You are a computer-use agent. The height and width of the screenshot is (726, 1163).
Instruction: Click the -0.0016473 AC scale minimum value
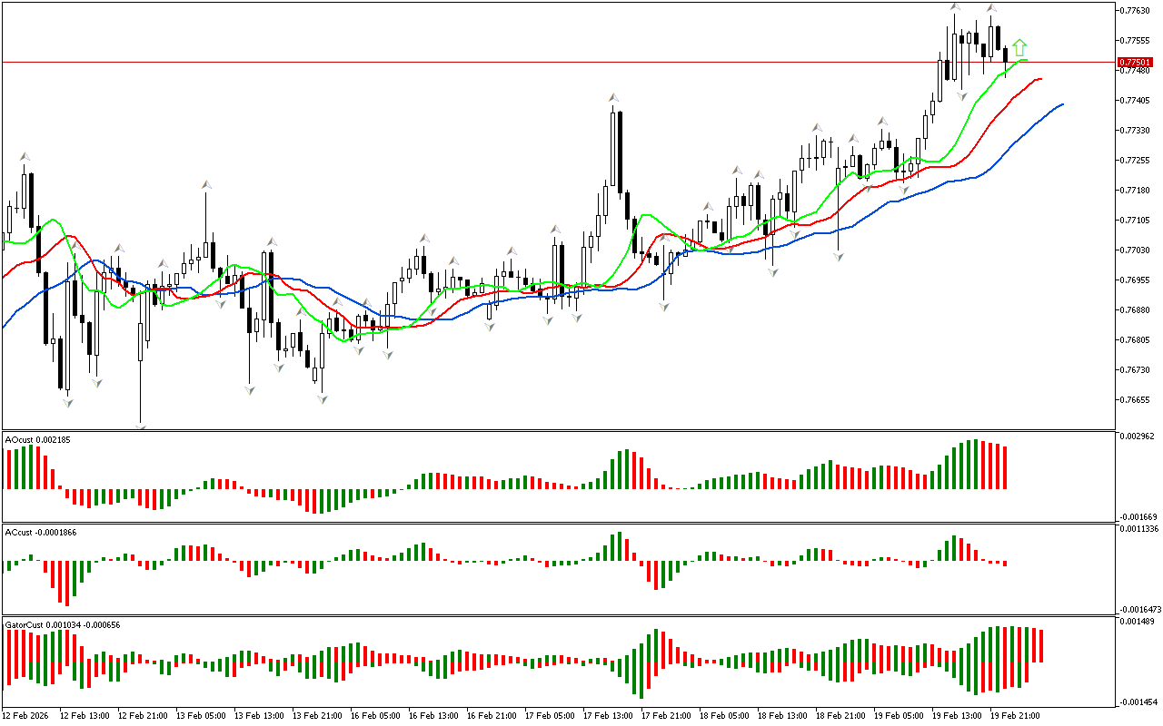point(1141,609)
